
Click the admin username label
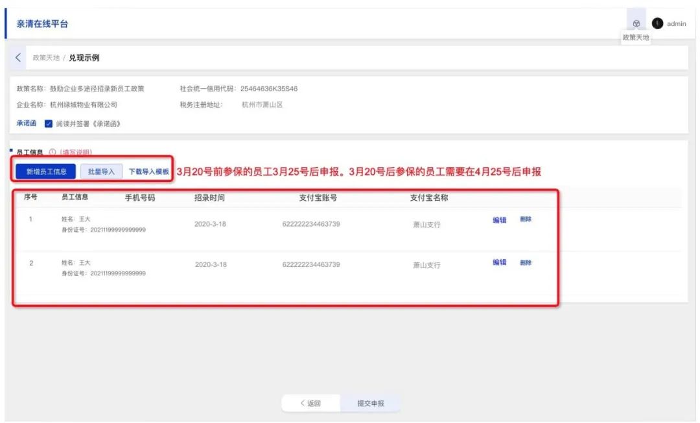[676, 24]
